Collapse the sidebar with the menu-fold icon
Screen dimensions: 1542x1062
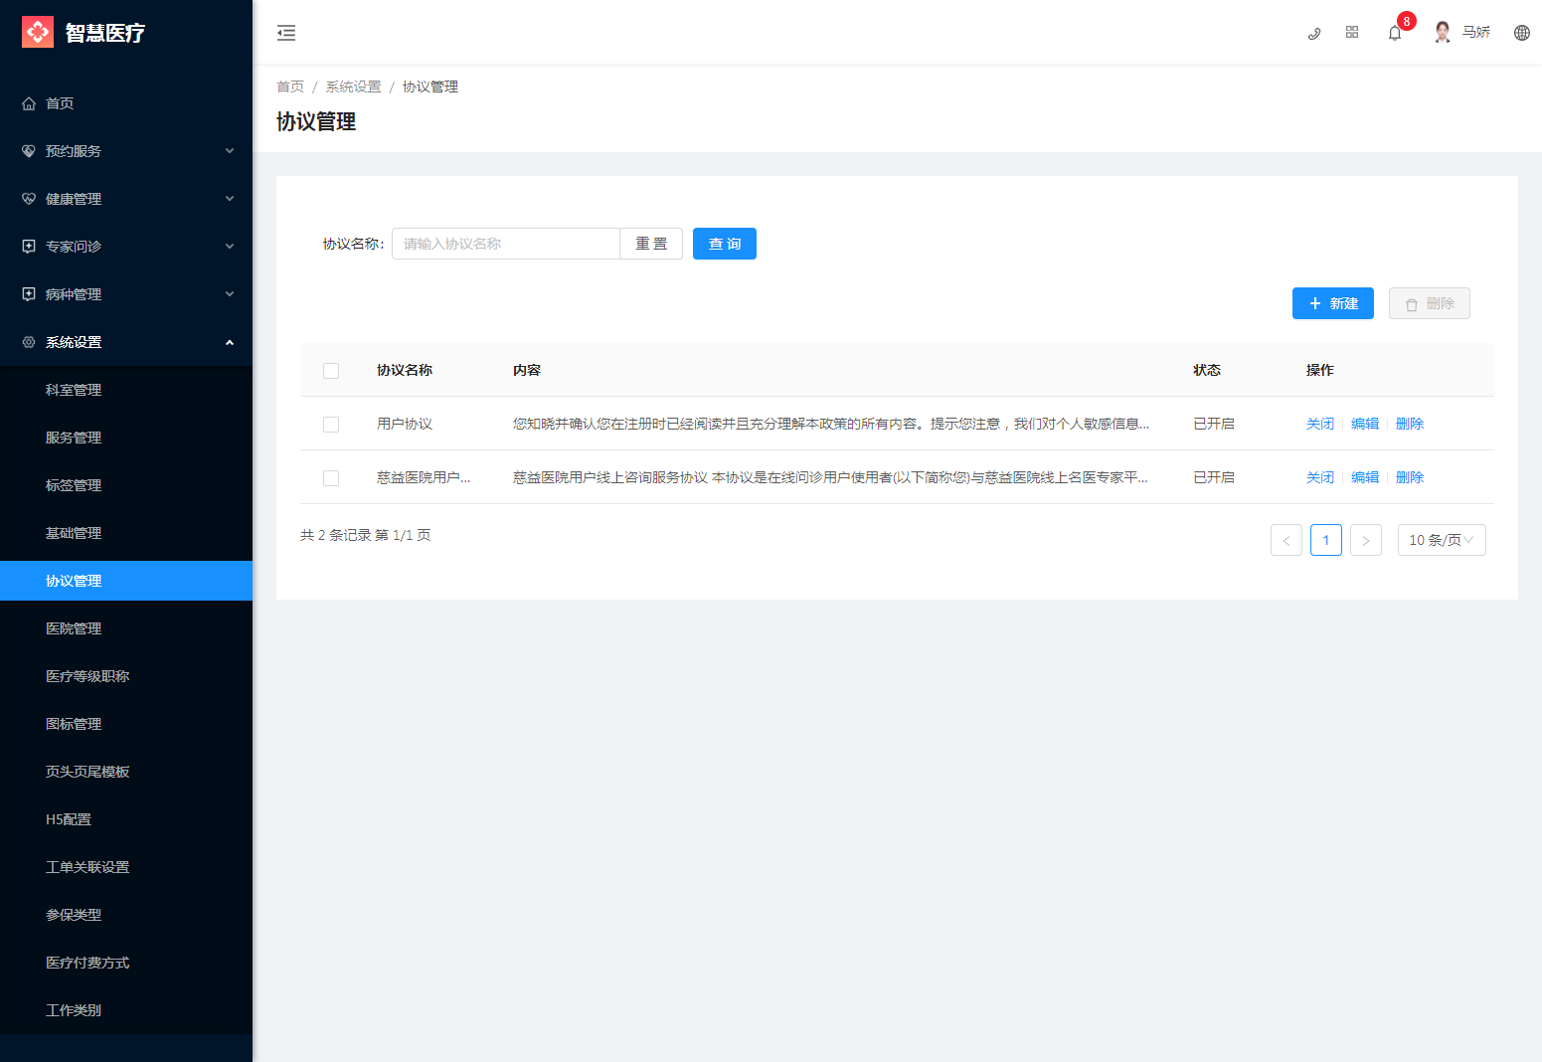(286, 33)
